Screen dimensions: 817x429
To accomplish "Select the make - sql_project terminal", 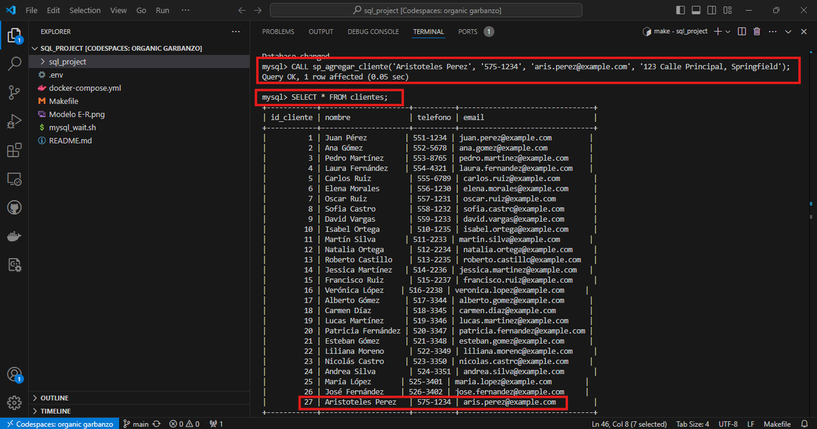I will (675, 31).
